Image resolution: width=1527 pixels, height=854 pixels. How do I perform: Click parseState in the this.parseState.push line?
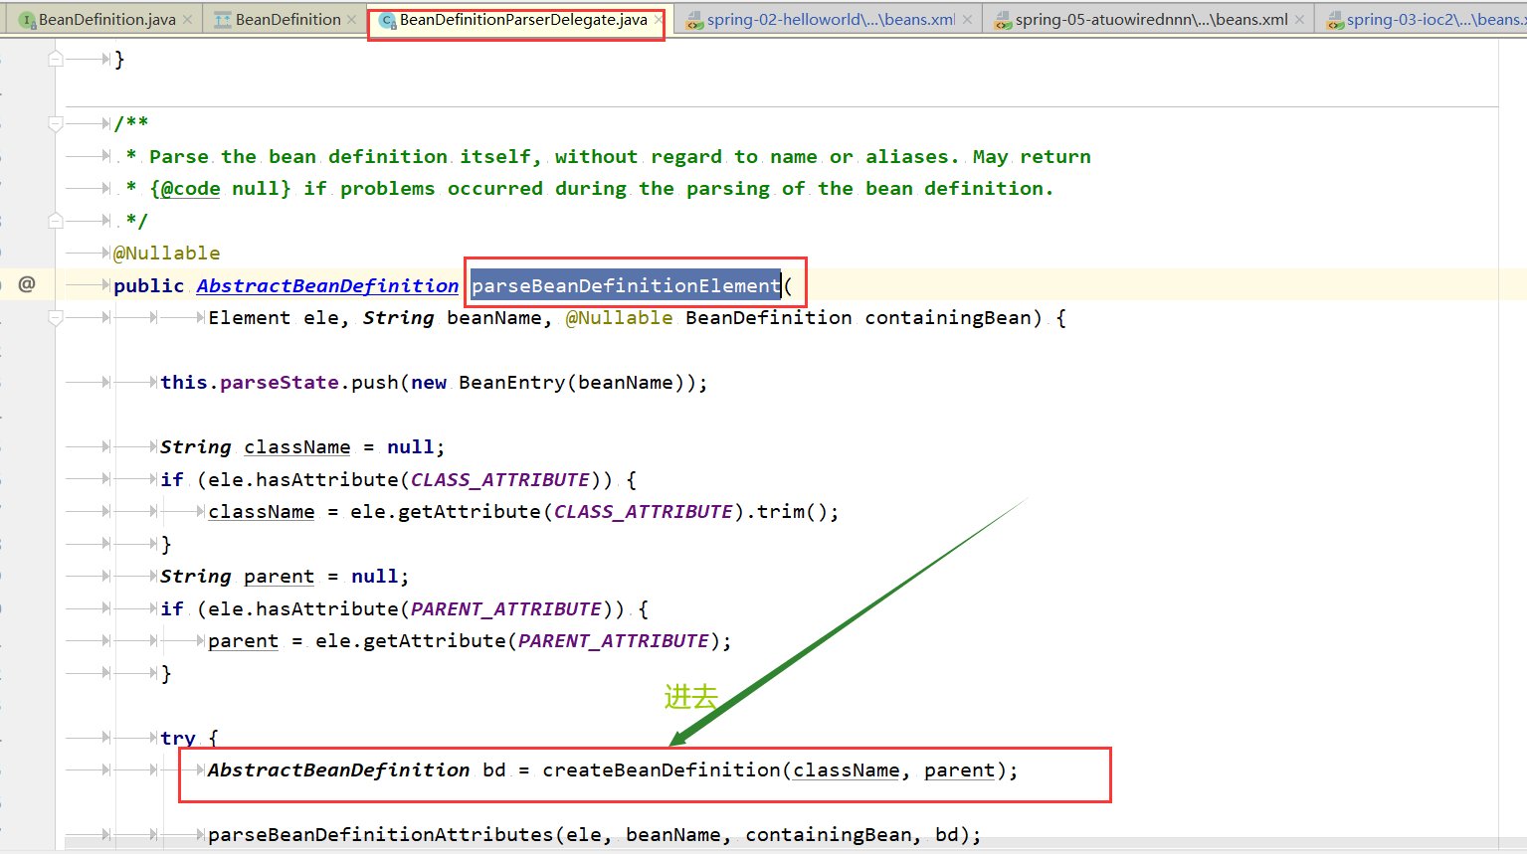click(x=279, y=382)
